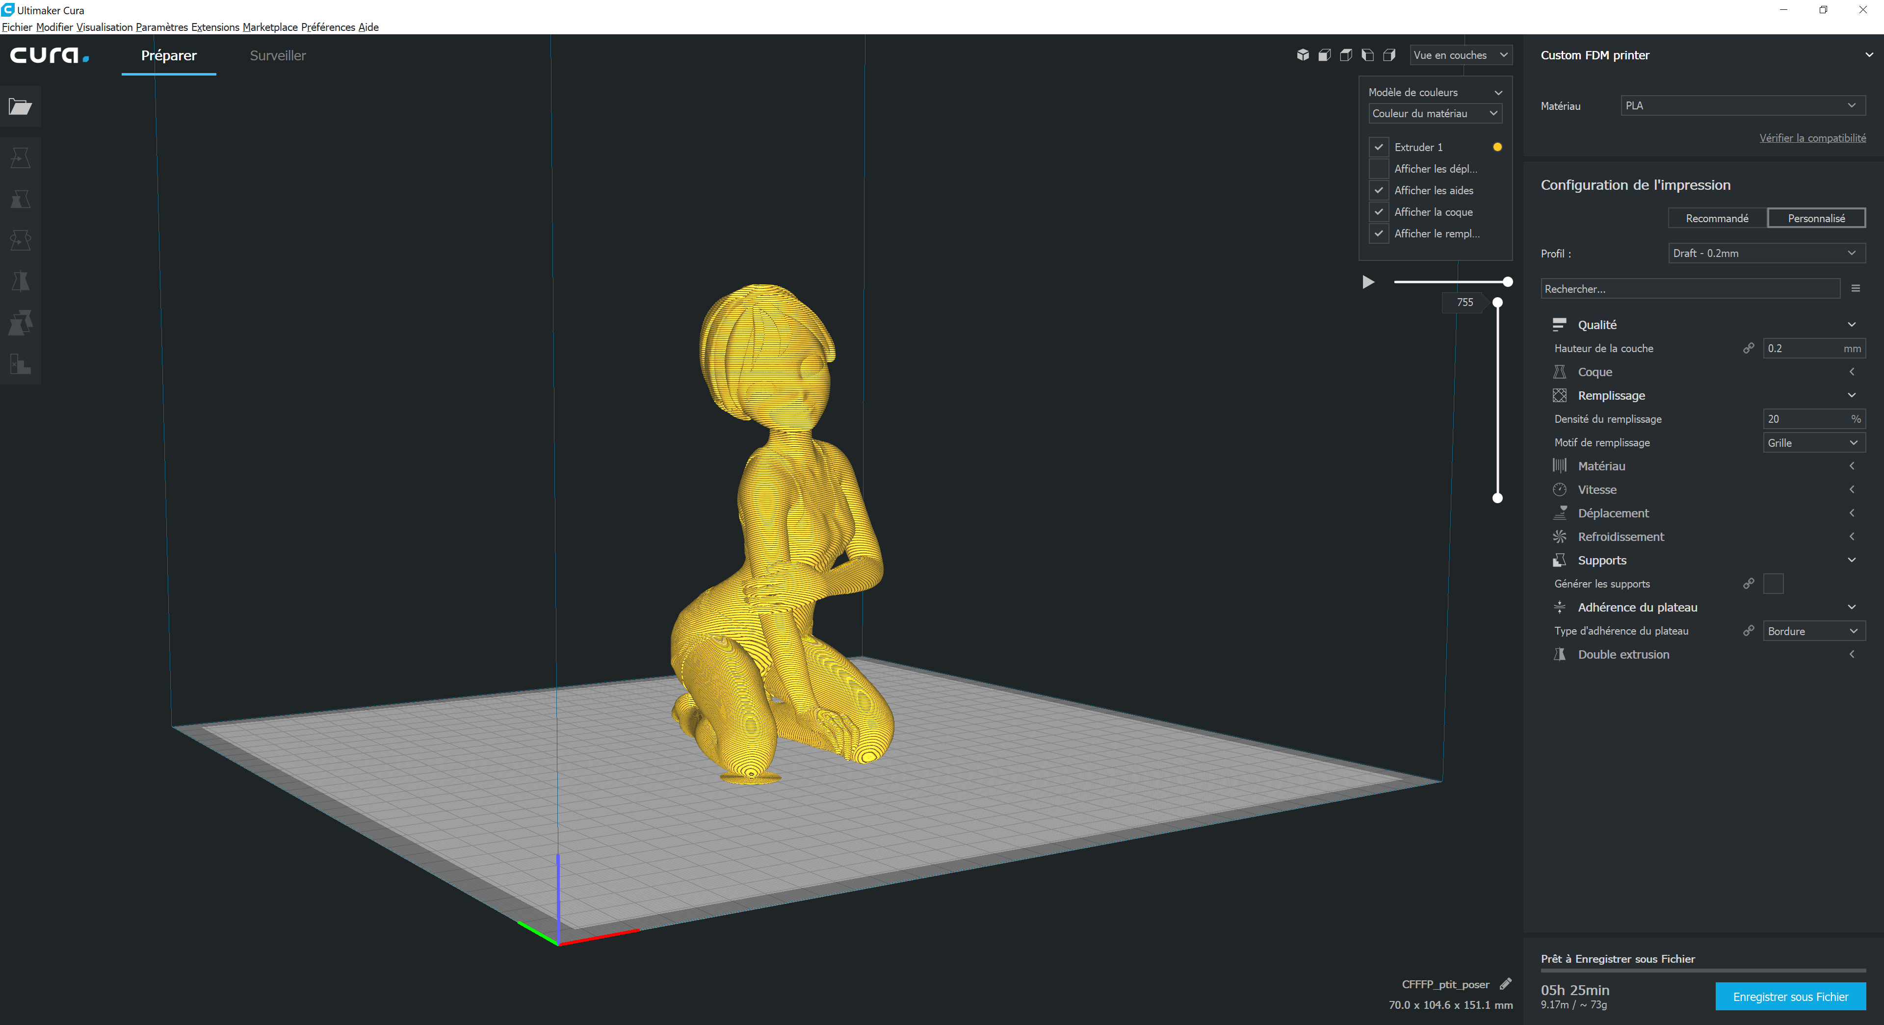Image resolution: width=1884 pixels, height=1025 pixels.
Task: Switch to the Surveiller tab
Action: point(278,55)
